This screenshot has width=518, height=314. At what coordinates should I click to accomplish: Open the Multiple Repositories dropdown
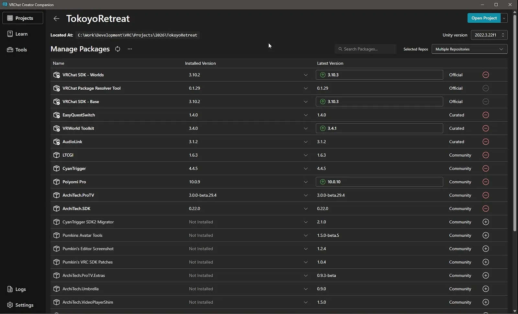469,49
